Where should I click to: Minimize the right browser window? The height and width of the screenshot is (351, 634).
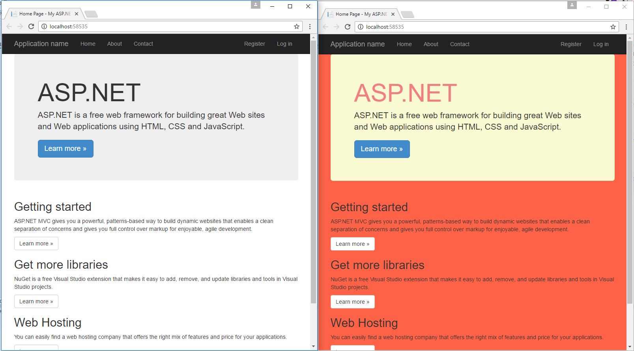589,7
